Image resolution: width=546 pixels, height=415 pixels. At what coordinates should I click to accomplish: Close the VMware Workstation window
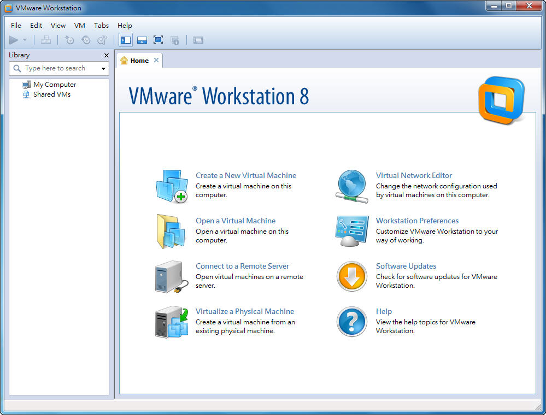529,5
